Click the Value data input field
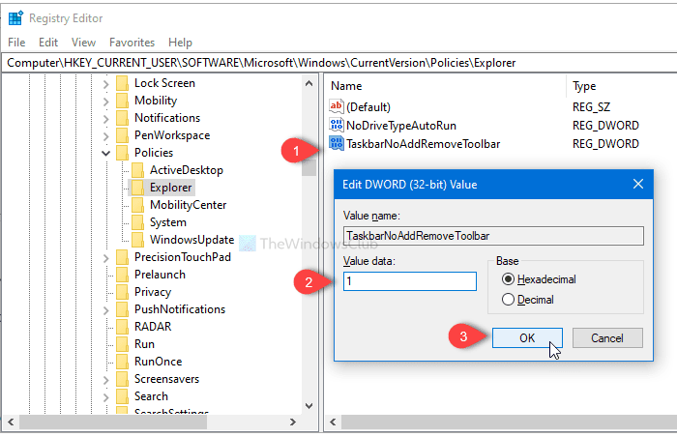 [x=410, y=281]
